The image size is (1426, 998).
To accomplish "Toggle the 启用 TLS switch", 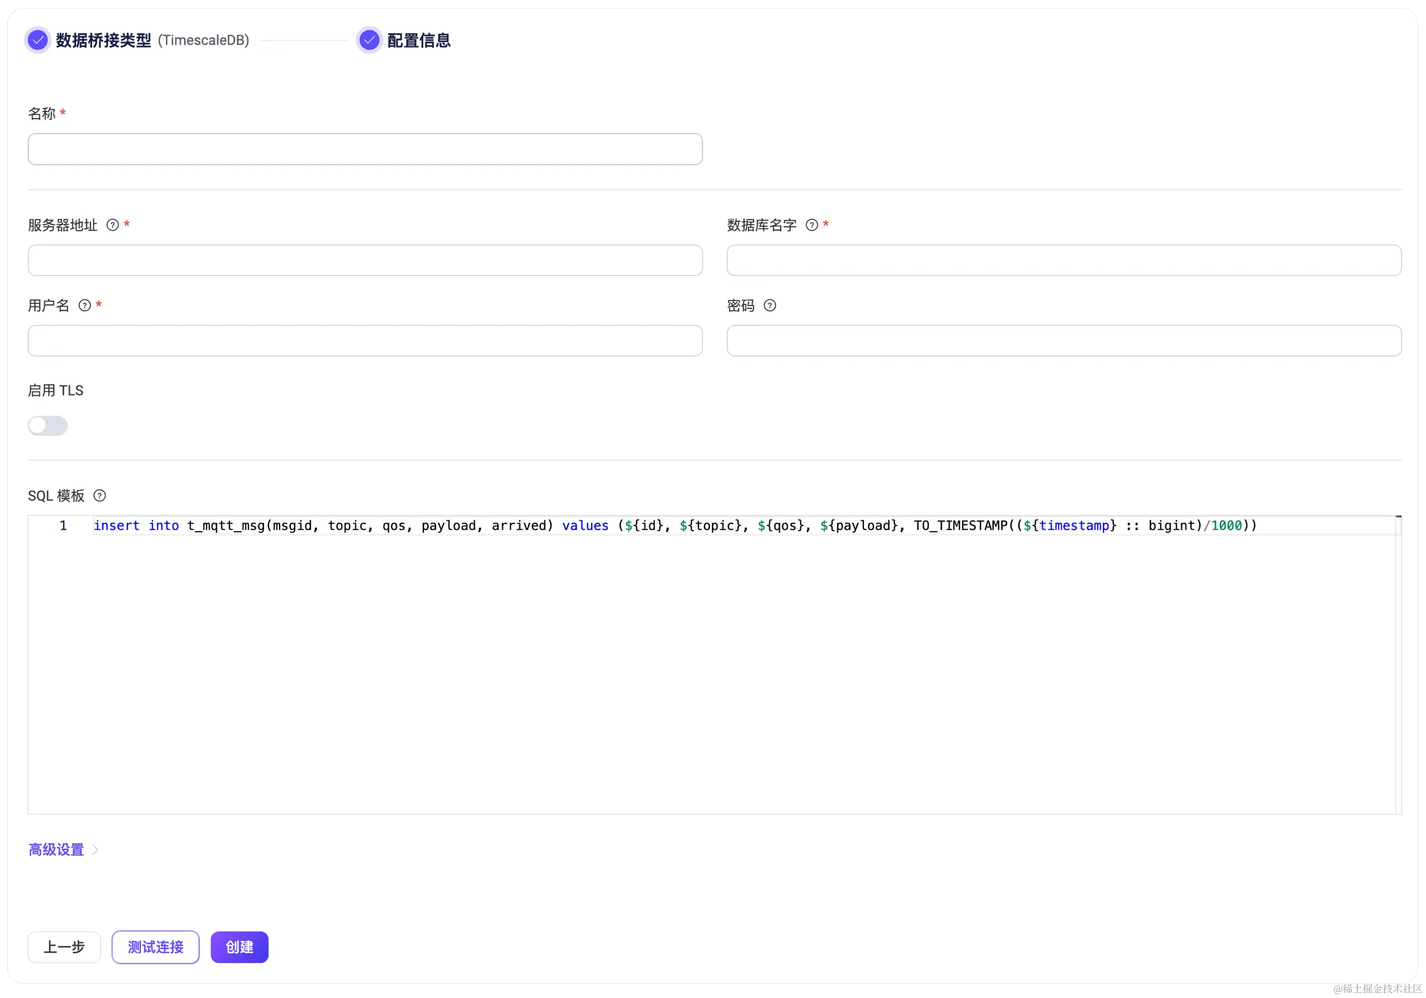I will pos(48,426).
